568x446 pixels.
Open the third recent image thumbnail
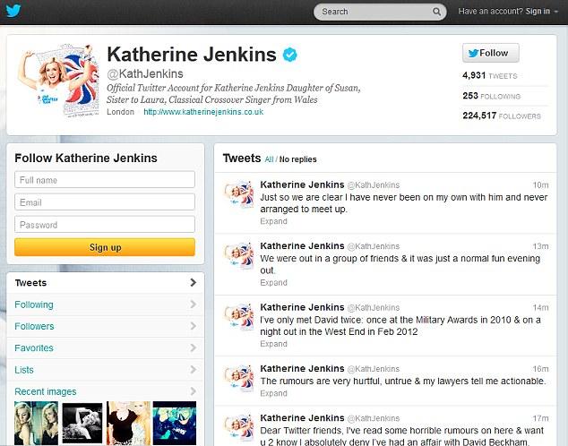128,423
